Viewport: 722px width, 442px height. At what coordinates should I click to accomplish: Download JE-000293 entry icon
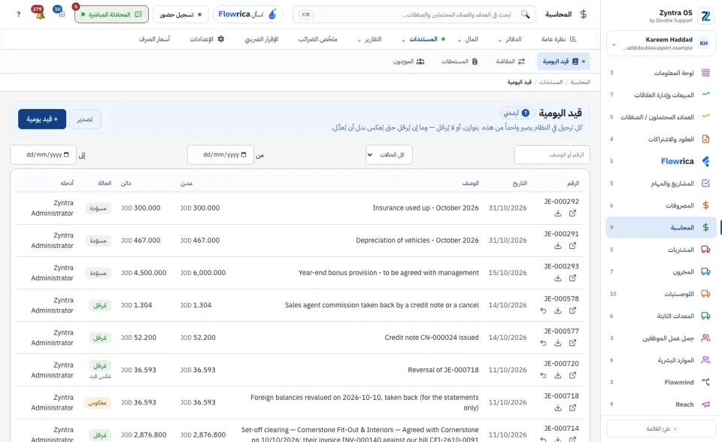[x=557, y=278]
